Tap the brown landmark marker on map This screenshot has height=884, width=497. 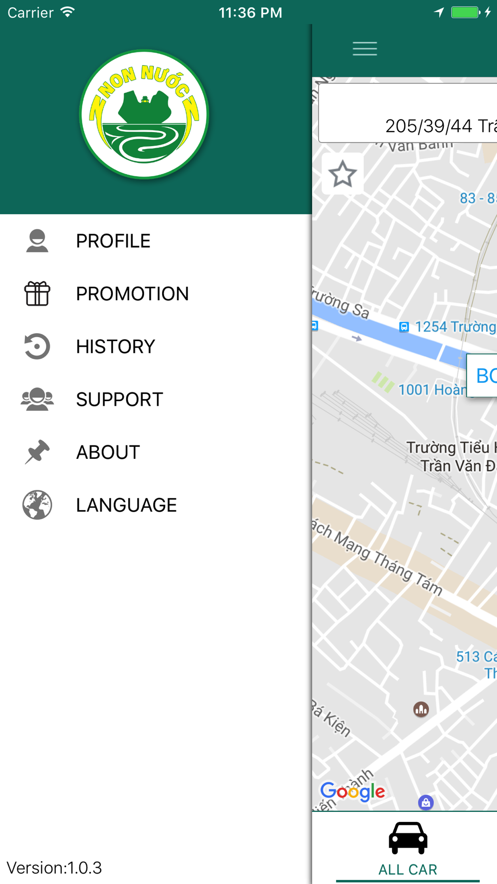click(x=421, y=709)
